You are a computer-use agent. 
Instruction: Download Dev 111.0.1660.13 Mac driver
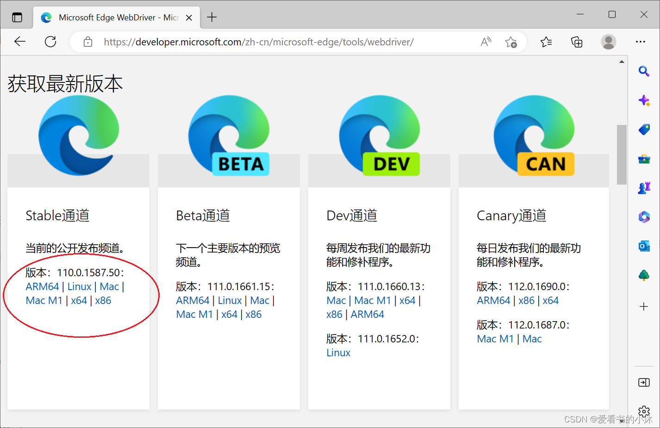coord(336,301)
